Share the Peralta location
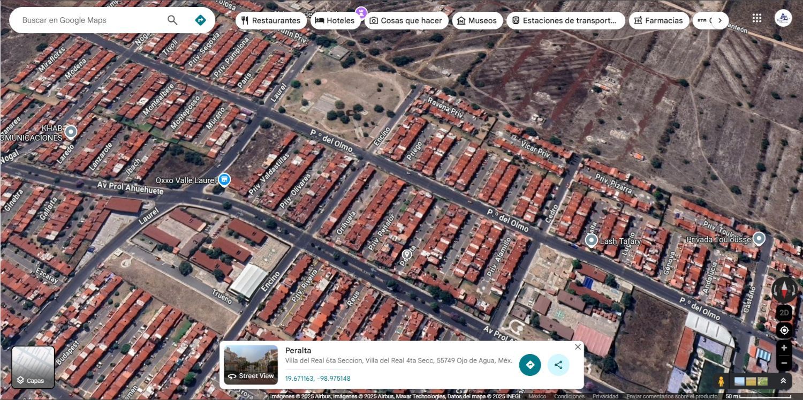The height and width of the screenshot is (400, 803). point(558,365)
